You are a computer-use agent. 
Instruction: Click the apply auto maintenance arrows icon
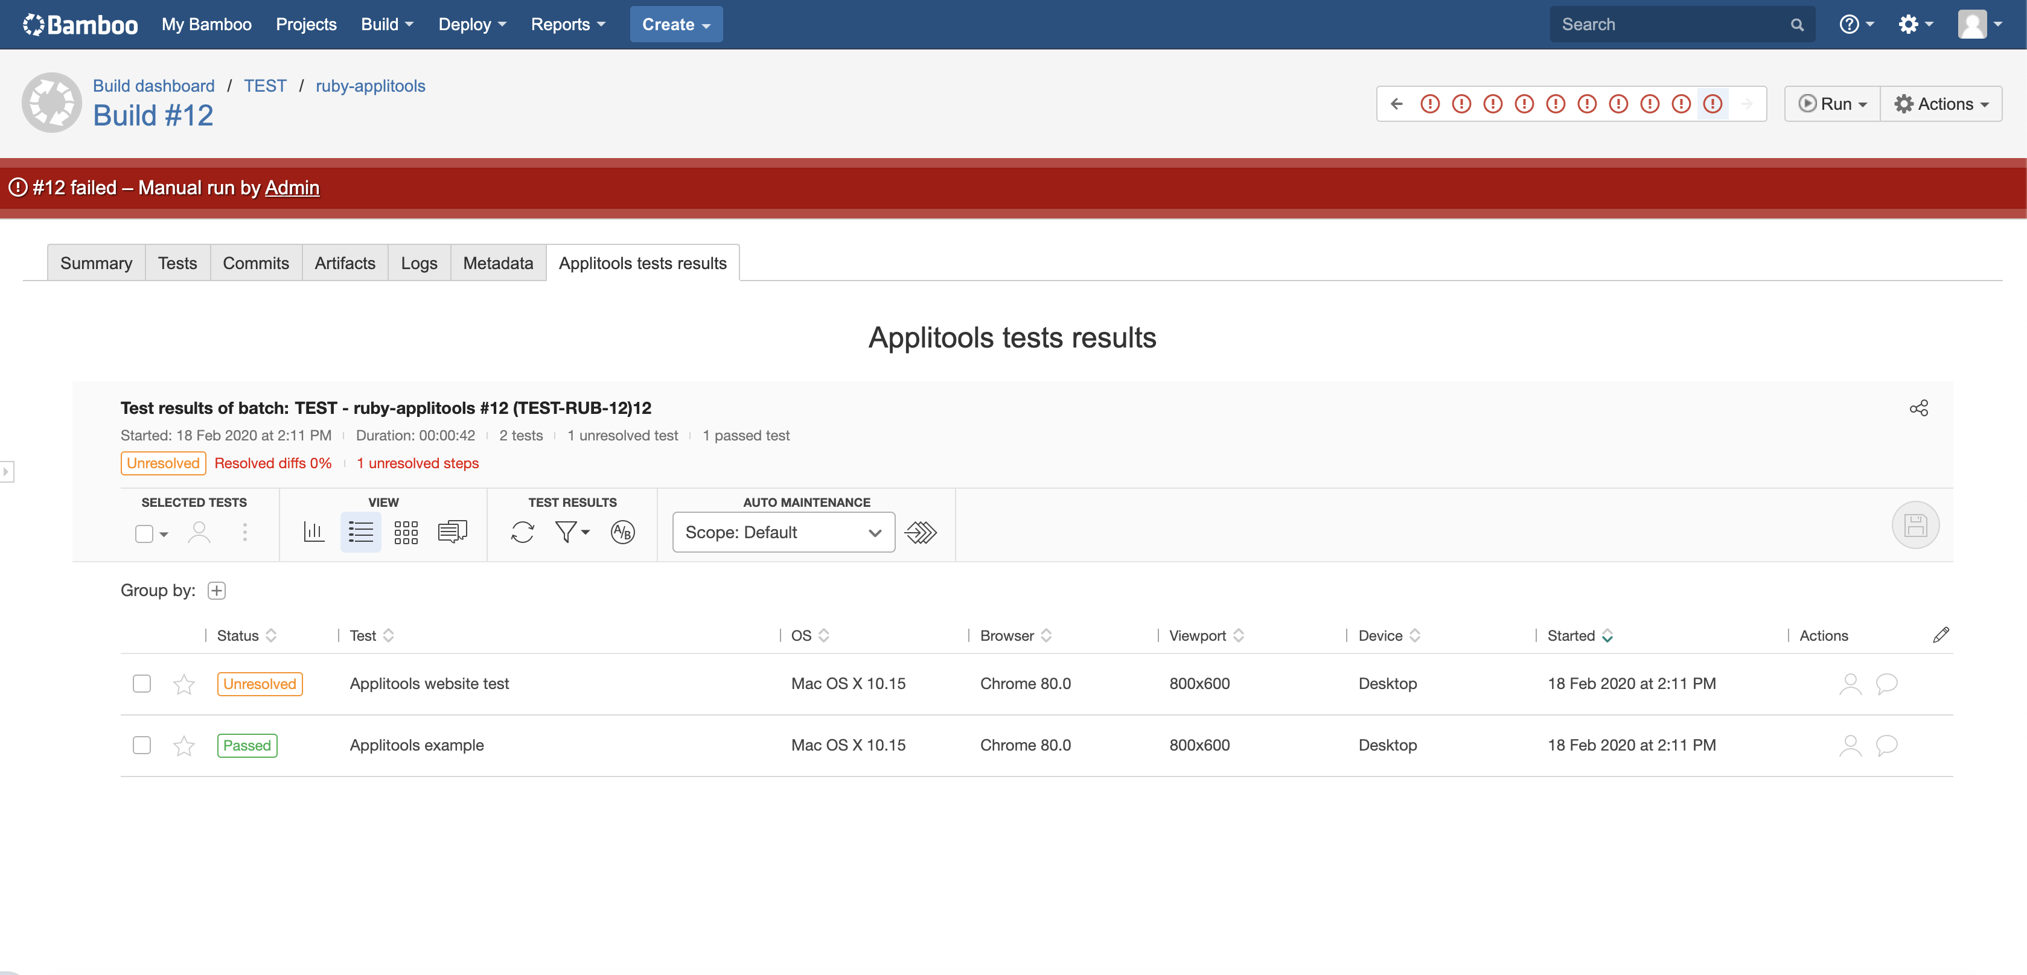pos(921,532)
